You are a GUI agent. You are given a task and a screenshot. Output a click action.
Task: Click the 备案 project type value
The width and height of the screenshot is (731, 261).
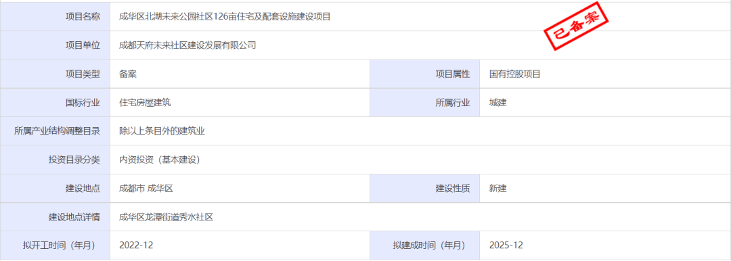128,74
